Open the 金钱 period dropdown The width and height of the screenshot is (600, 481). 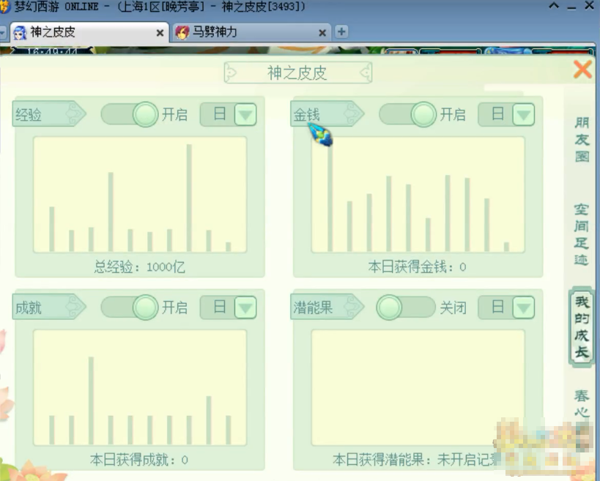click(524, 114)
